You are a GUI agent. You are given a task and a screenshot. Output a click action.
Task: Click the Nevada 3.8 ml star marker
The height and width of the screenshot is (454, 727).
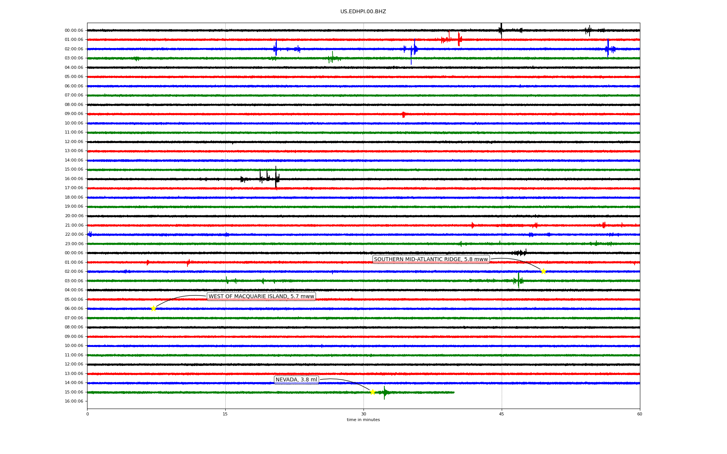point(373,392)
